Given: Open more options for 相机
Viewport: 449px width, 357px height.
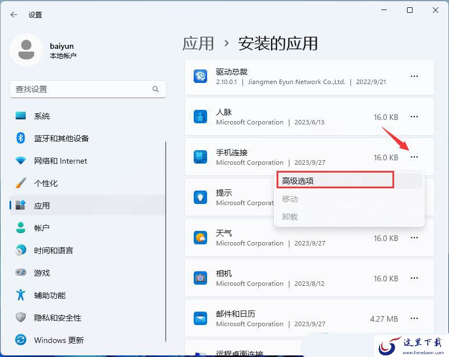Looking at the screenshot, I should 414,278.
